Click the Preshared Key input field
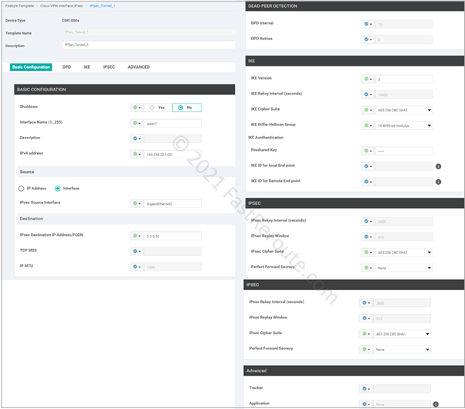Viewport: 465px width, 409px height. click(404, 151)
